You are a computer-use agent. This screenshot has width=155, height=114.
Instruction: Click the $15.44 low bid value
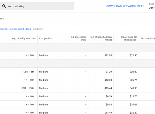108,88
